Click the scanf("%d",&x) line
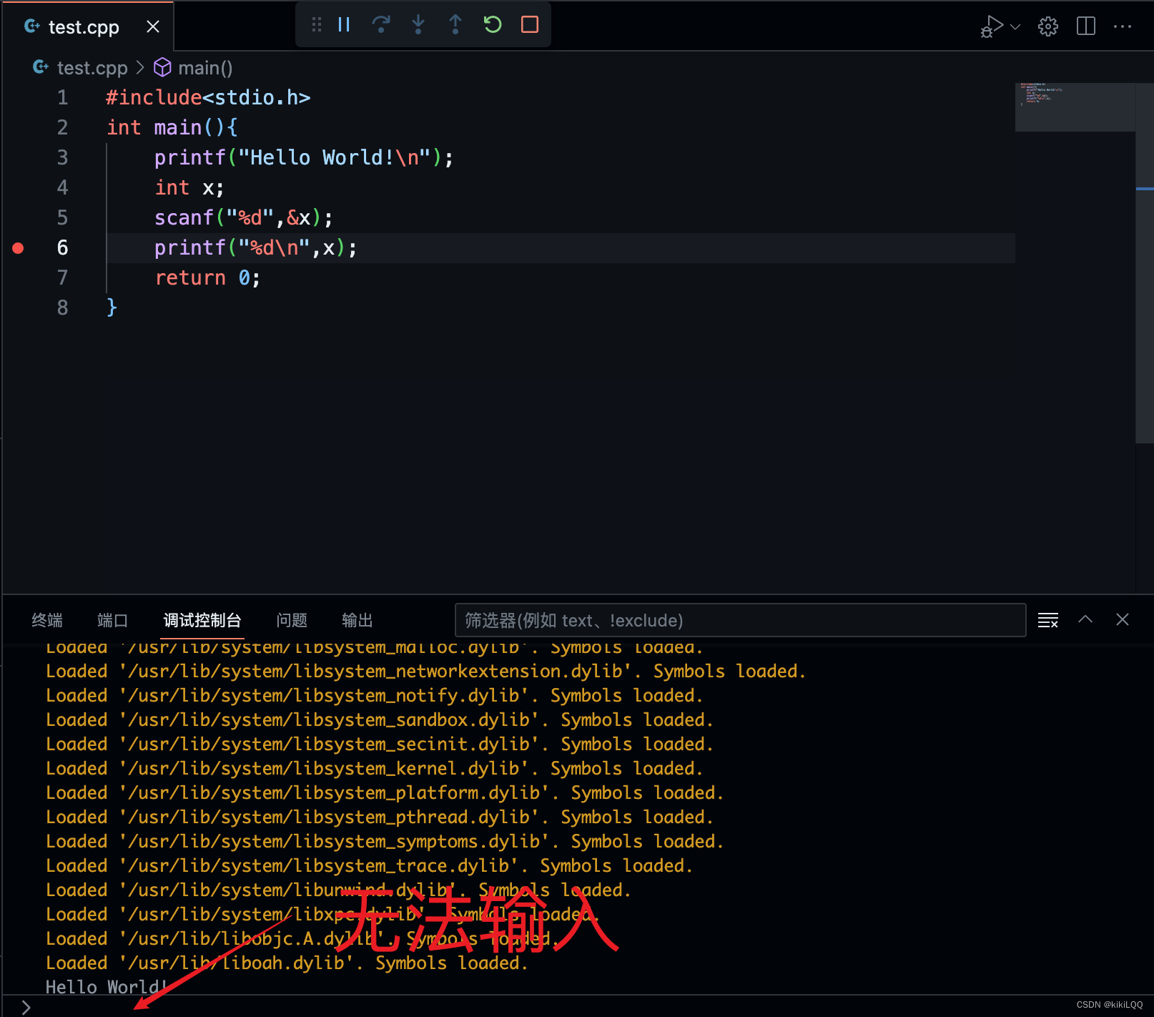This screenshot has height=1017, width=1154. tap(244, 218)
